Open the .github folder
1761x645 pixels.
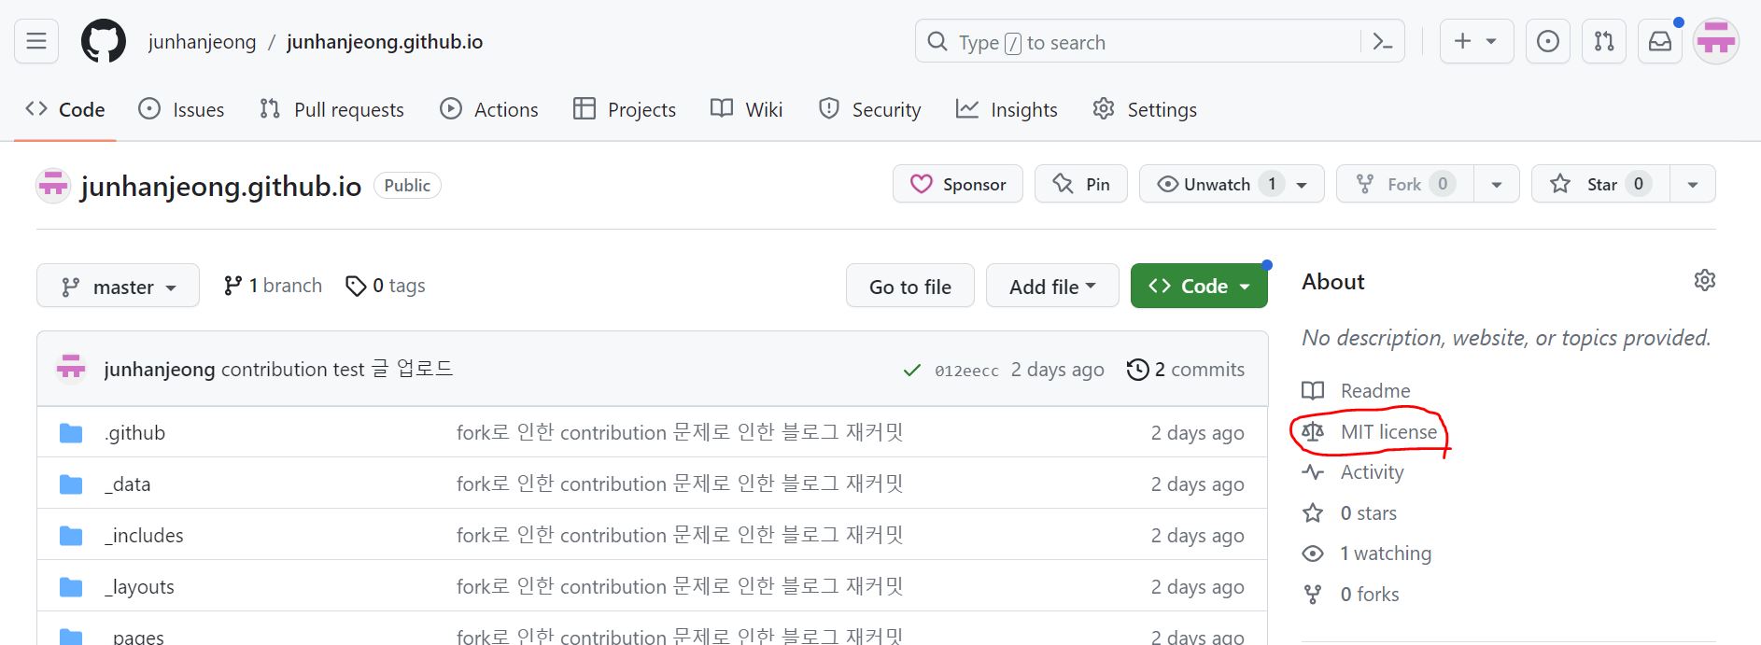[x=135, y=433]
